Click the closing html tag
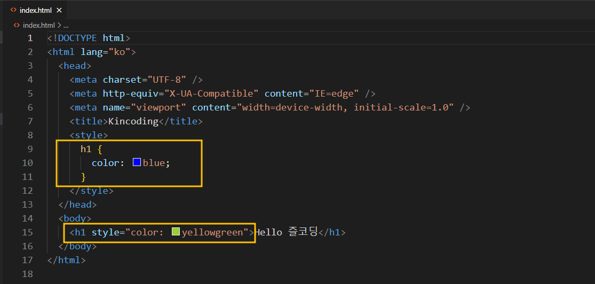 tap(67, 260)
